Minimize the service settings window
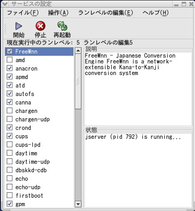 pyautogui.click(x=176, y=4)
